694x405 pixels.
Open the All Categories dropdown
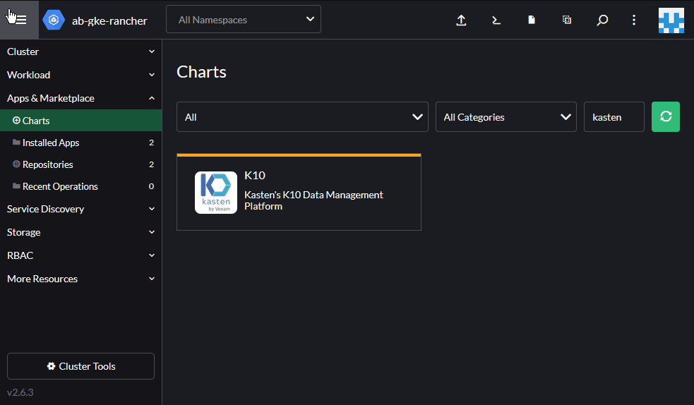coord(505,117)
